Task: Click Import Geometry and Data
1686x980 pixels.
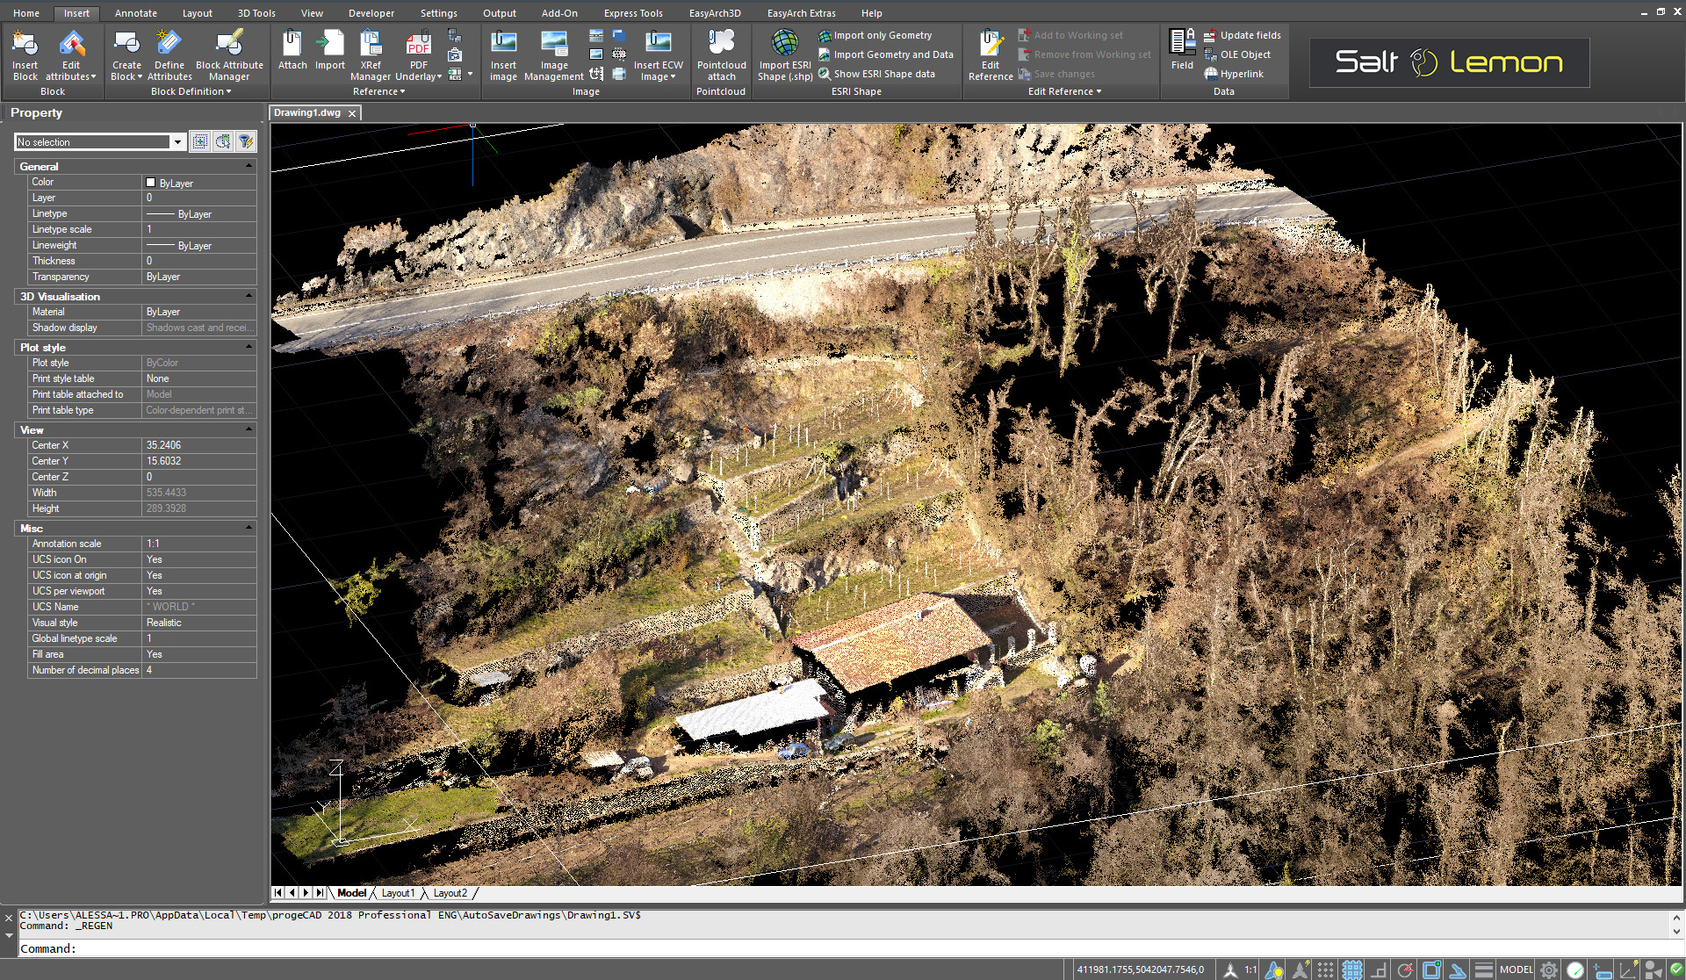Action: coord(893,54)
